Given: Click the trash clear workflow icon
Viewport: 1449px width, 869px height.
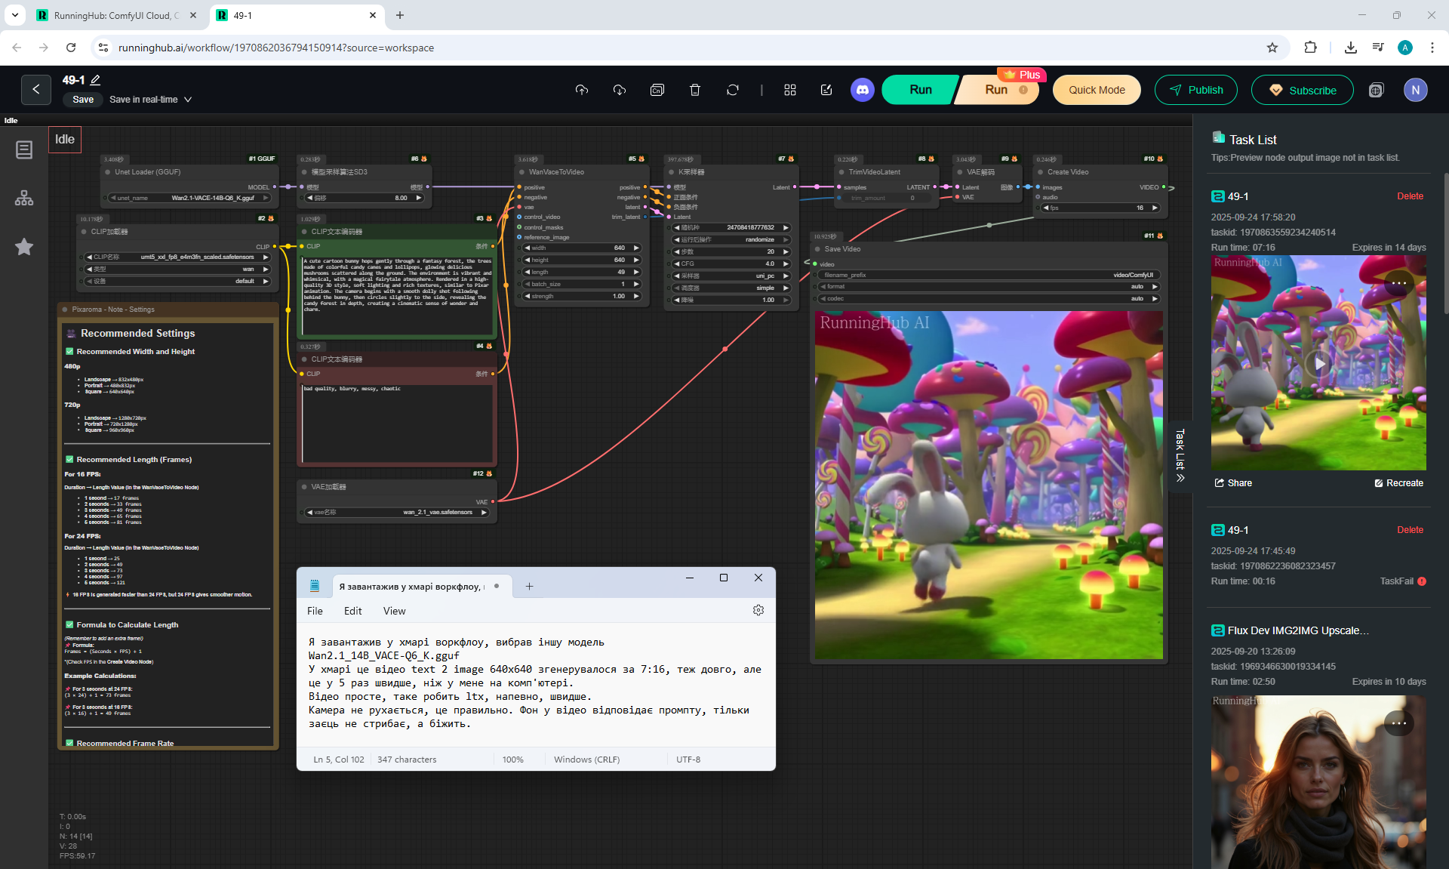Looking at the screenshot, I should pos(694,90).
